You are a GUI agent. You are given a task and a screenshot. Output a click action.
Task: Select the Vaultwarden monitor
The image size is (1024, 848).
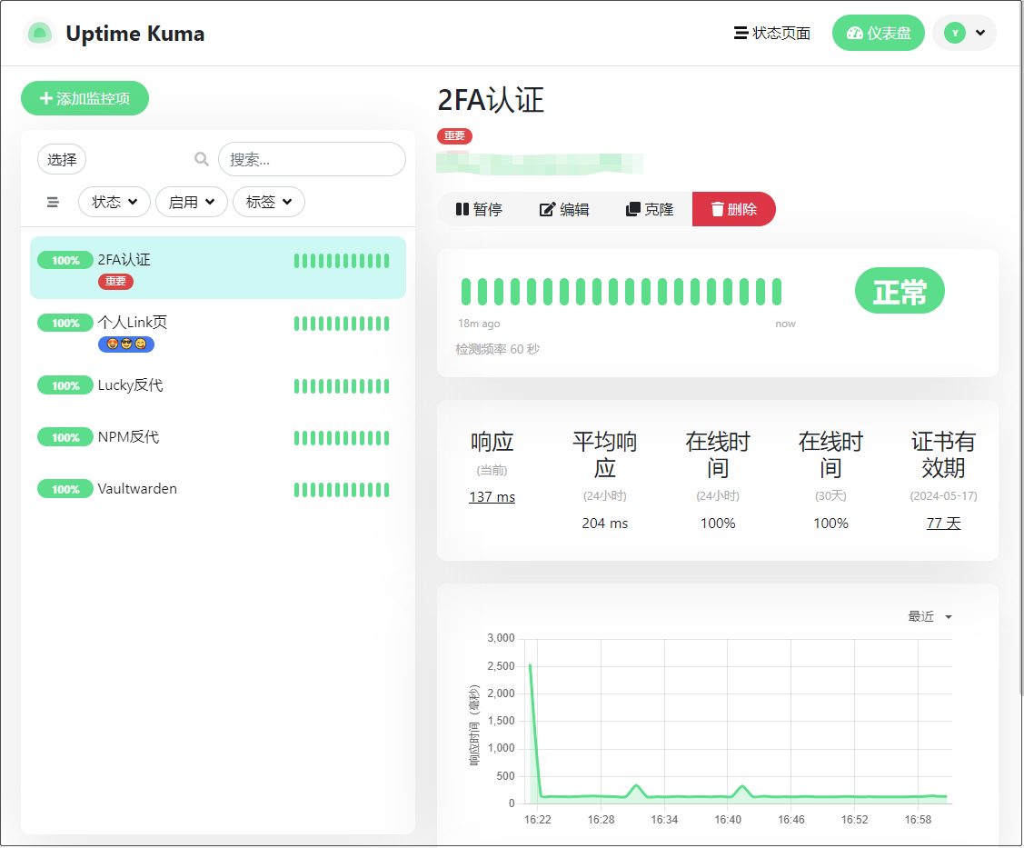coord(218,489)
